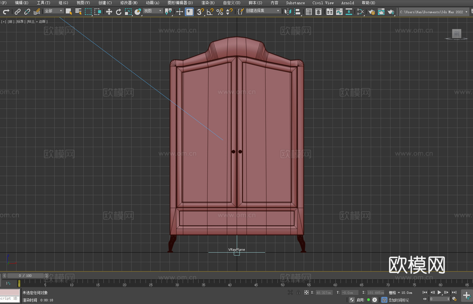The width and height of the screenshot is (473, 304).
Task: Open the Arnold menu
Action: click(347, 3)
